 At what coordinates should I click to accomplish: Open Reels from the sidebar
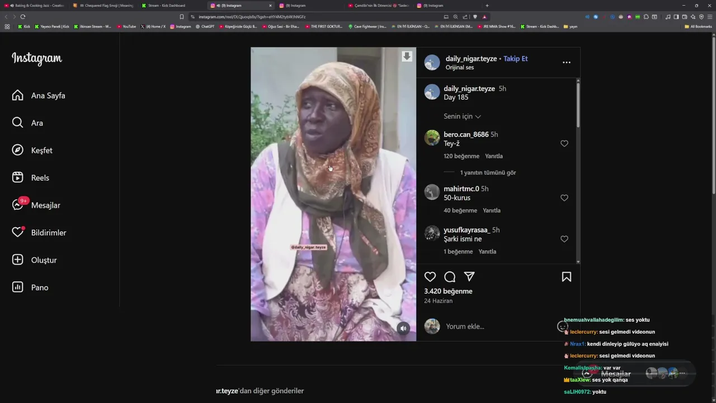(30, 178)
